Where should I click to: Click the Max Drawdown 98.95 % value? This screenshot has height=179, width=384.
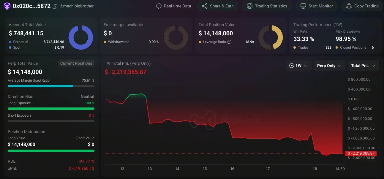[x=346, y=39]
